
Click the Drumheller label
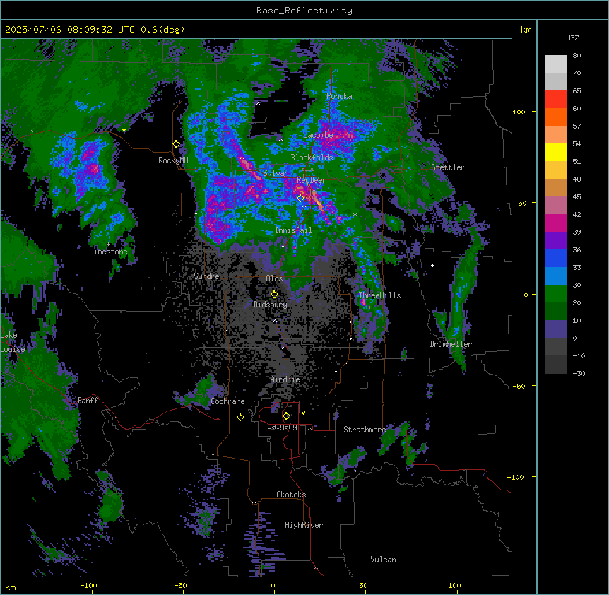451,344
